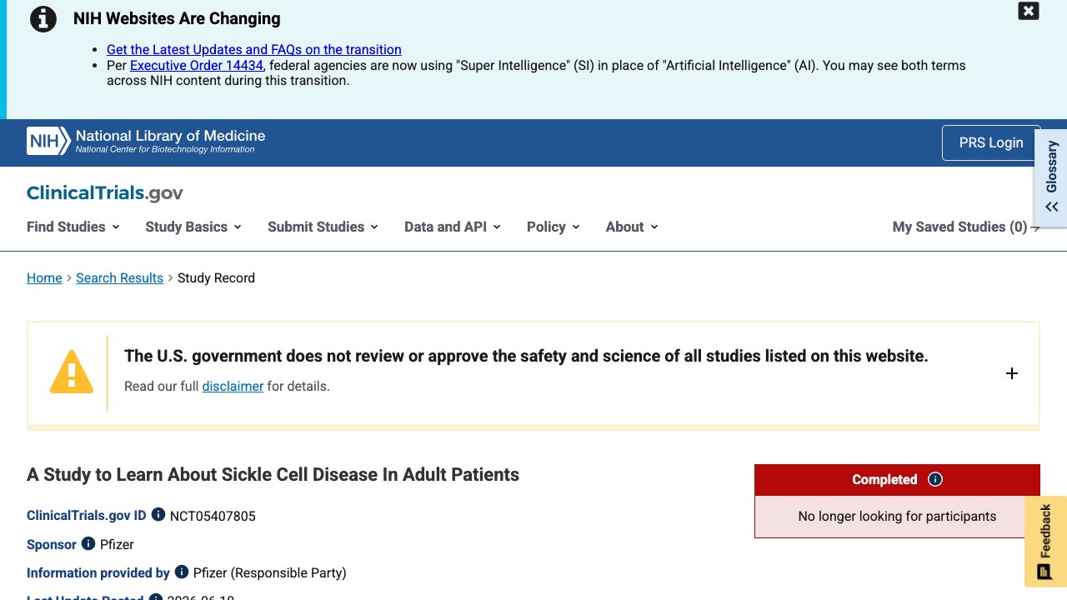1067x600 pixels.
Task: Click info icon beside Information provided by
Action: point(182,572)
